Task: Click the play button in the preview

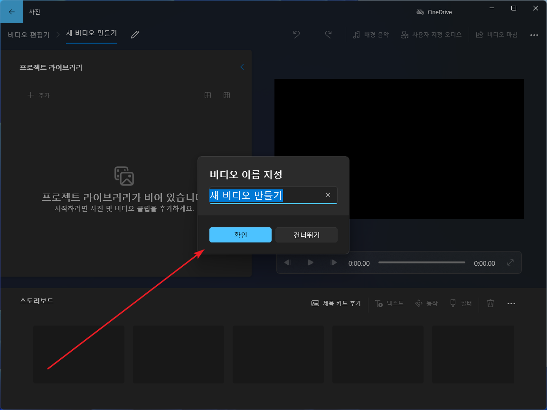Action: coord(311,262)
